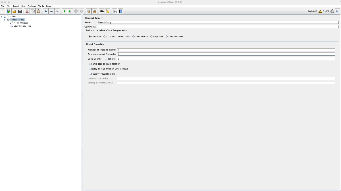Click the Clear All double-broom icon
Viewport: 341px width, 191px height.
coord(94,11)
